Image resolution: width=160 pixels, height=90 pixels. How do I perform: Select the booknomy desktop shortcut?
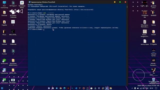click(x=4, y=61)
